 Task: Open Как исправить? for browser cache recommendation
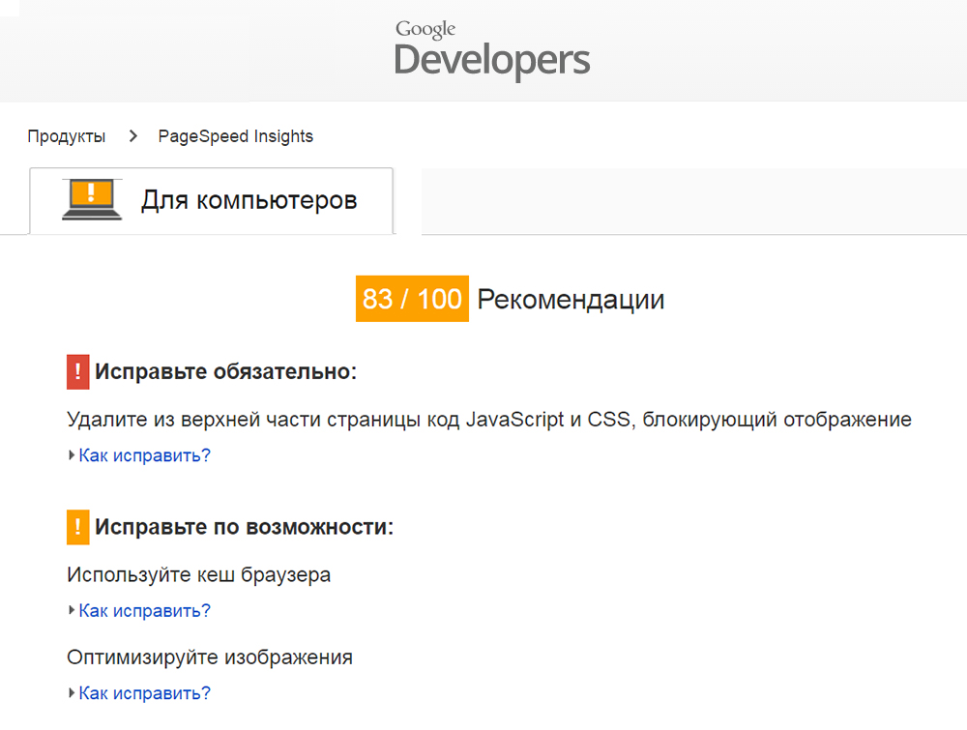pyautogui.click(x=144, y=610)
